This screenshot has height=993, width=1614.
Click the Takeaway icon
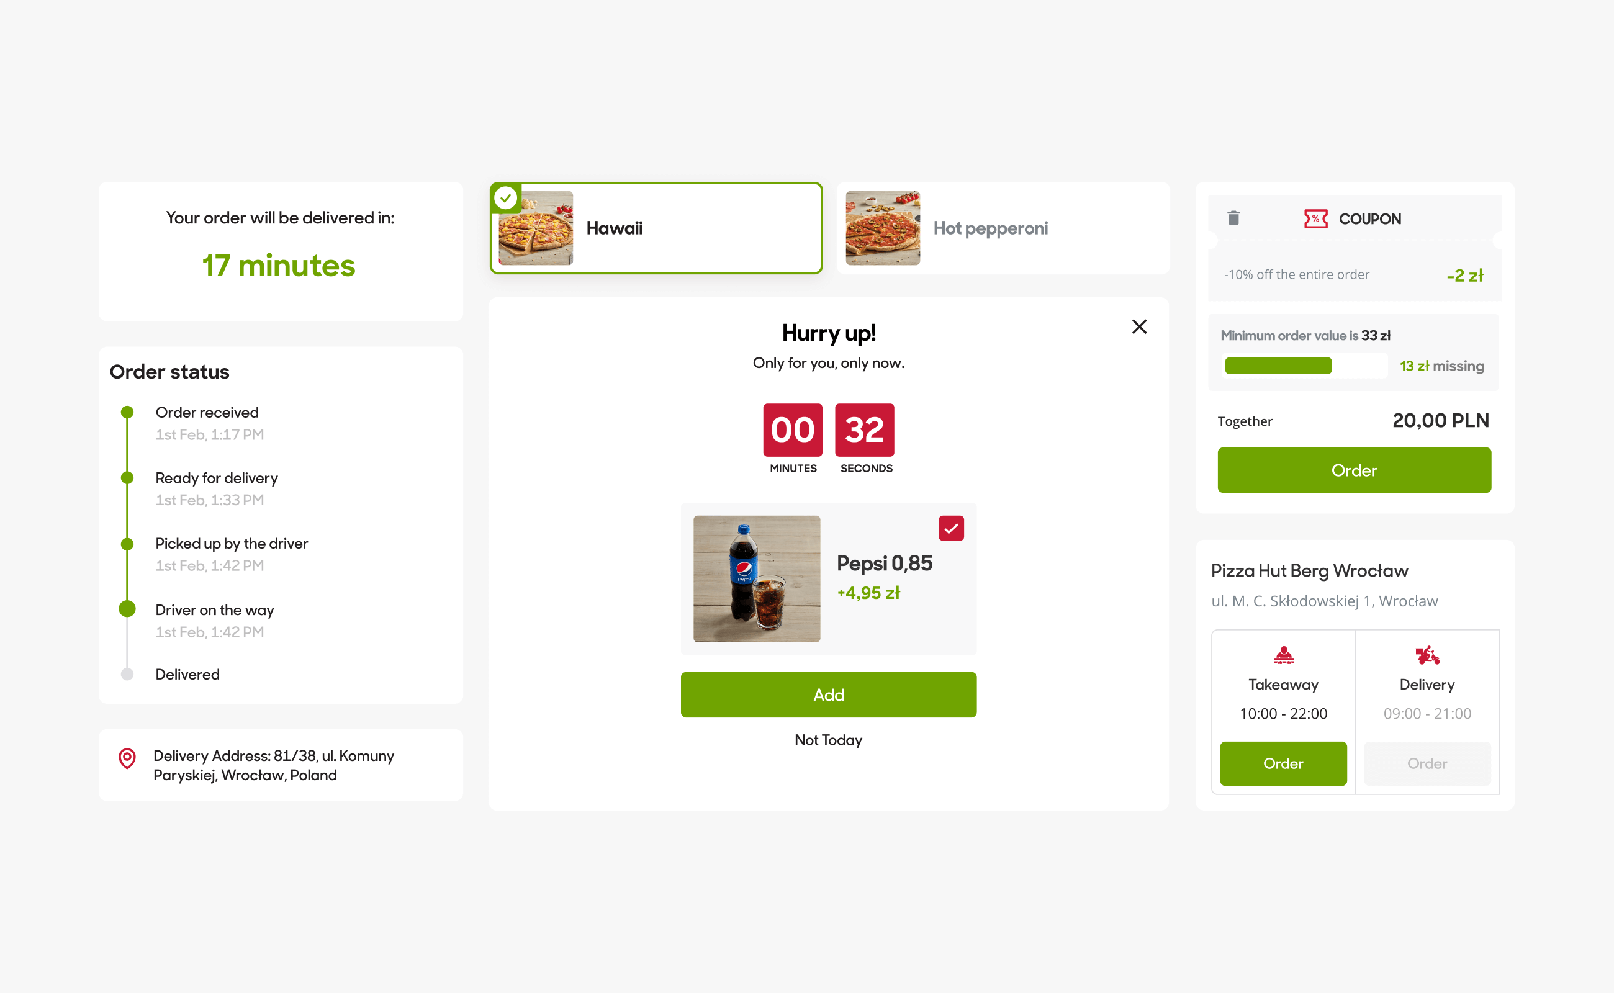tap(1283, 655)
